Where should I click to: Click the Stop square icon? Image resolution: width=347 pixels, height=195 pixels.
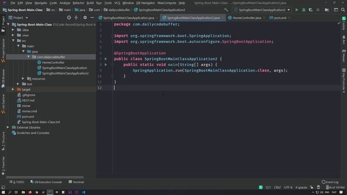(318, 10)
